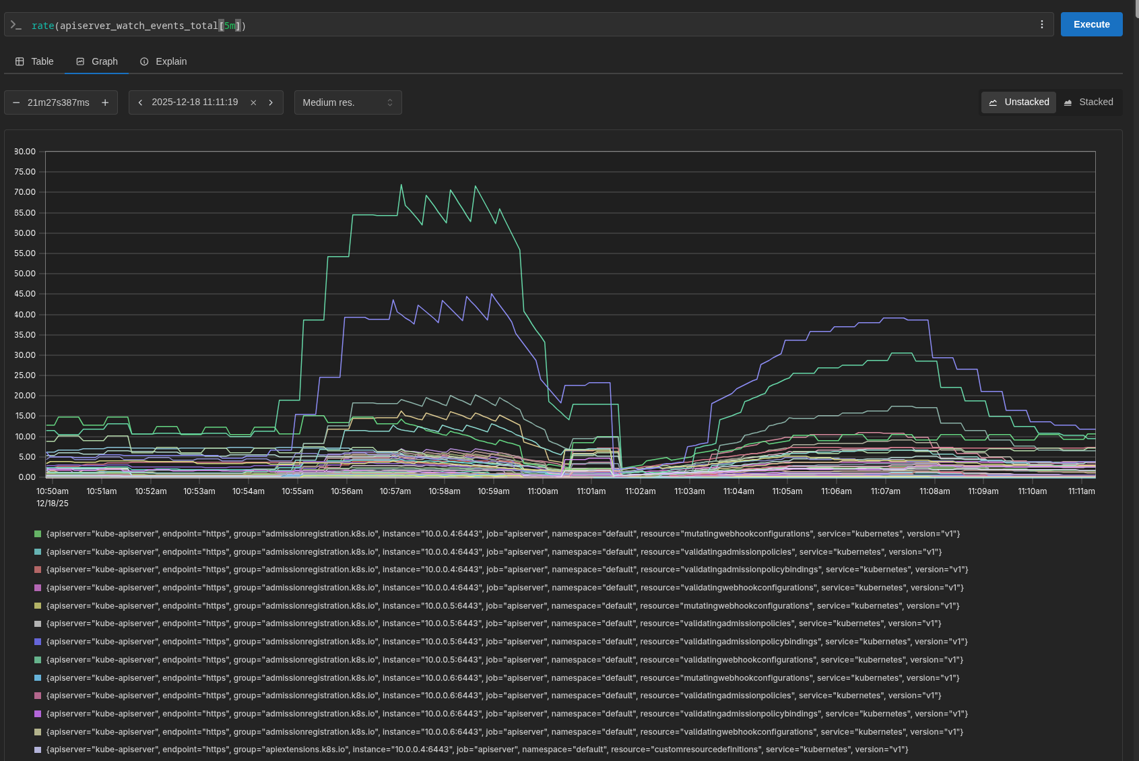The height and width of the screenshot is (761, 1139).
Task: Select the customresourcedefinitions legend entry
Action: (477, 750)
